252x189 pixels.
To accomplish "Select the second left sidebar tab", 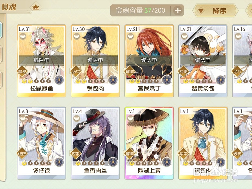I will (1, 55).
